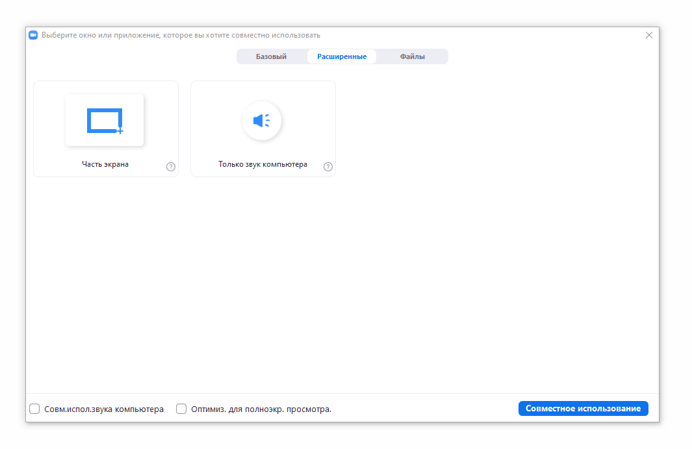
Task: Select the Только звук компьютера speaker icon
Action: (x=262, y=120)
